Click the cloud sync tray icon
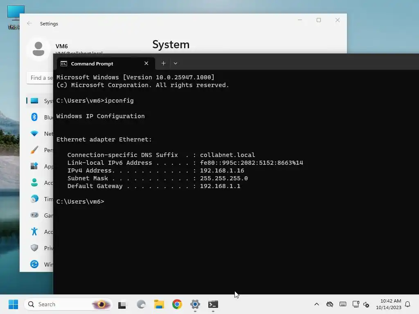This screenshot has width=419, height=314. click(x=330, y=304)
